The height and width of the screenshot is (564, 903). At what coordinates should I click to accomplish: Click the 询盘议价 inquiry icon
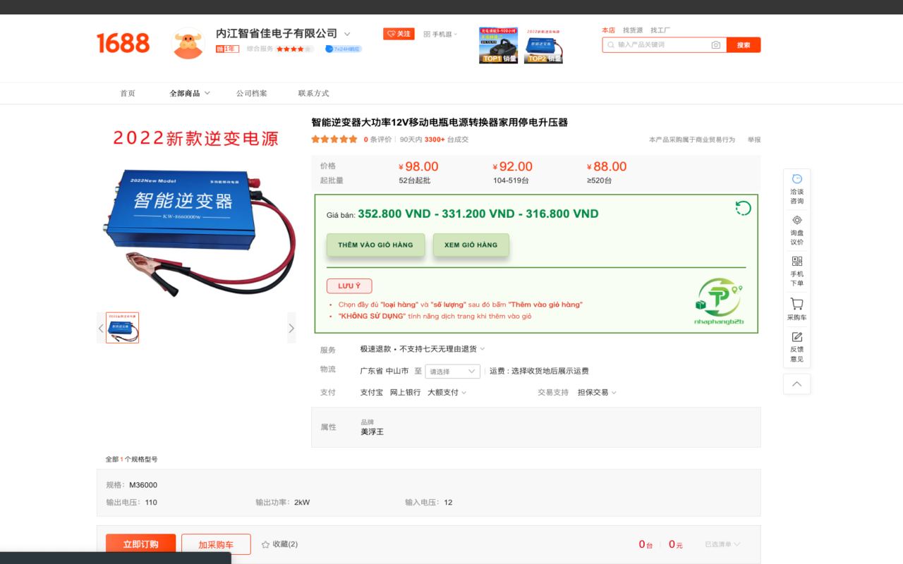click(x=796, y=227)
